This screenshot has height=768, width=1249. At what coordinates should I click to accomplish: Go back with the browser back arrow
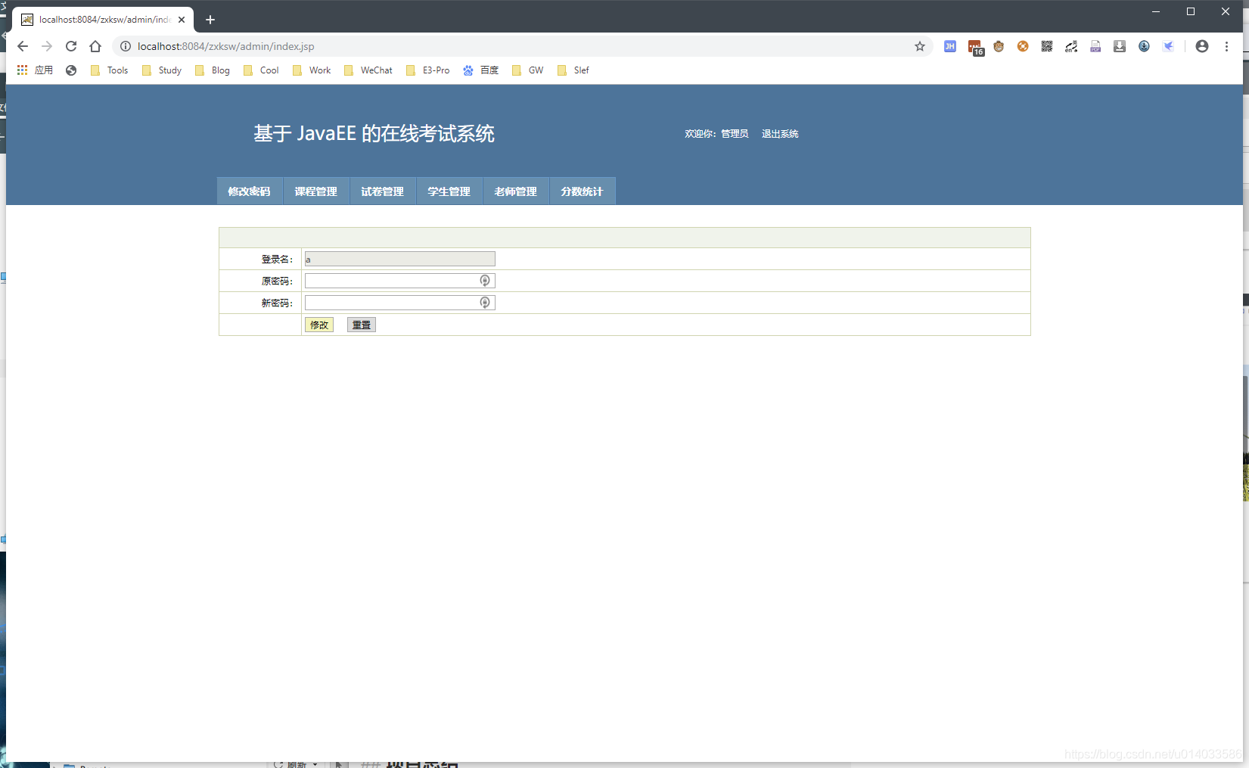tap(23, 46)
